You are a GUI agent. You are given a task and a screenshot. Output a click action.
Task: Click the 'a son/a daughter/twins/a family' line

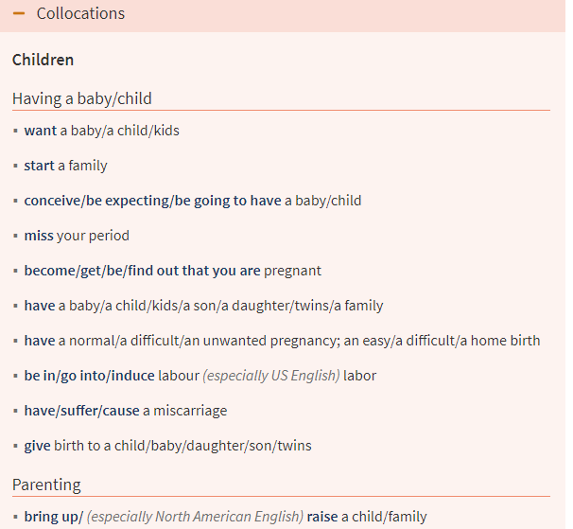pos(284,306)
